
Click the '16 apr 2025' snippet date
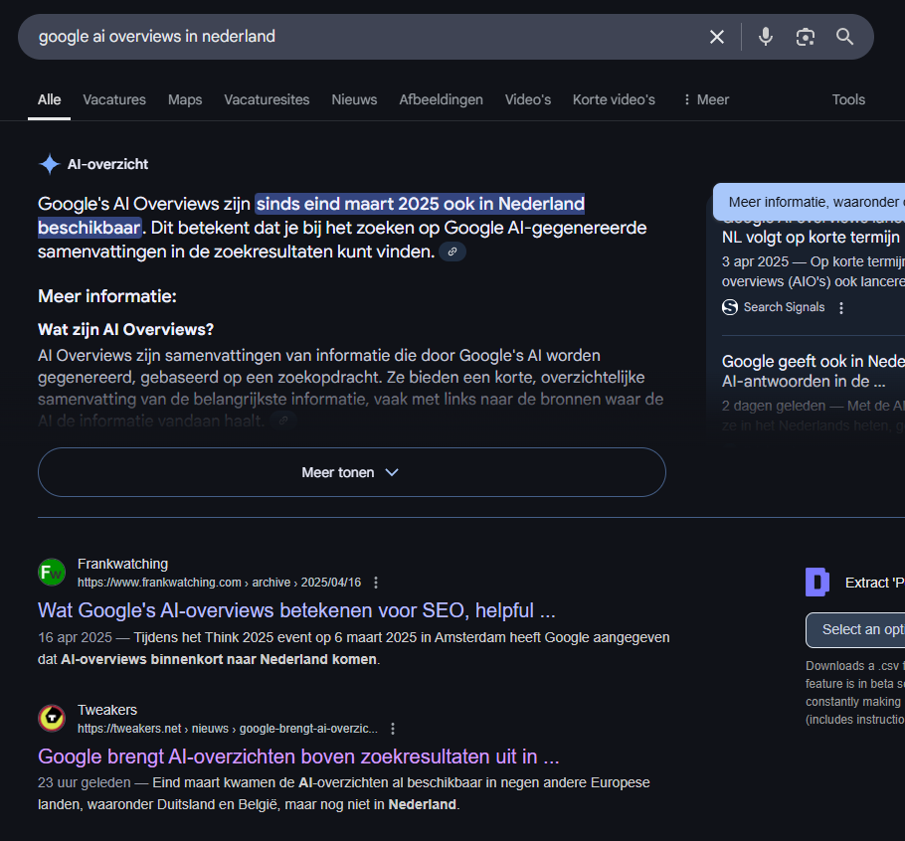pyautogui.click(x=75, y=637)
